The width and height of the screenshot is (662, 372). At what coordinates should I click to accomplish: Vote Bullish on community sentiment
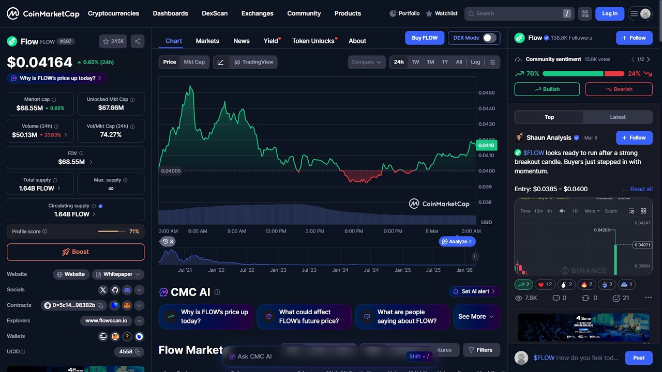click(547, 89)
